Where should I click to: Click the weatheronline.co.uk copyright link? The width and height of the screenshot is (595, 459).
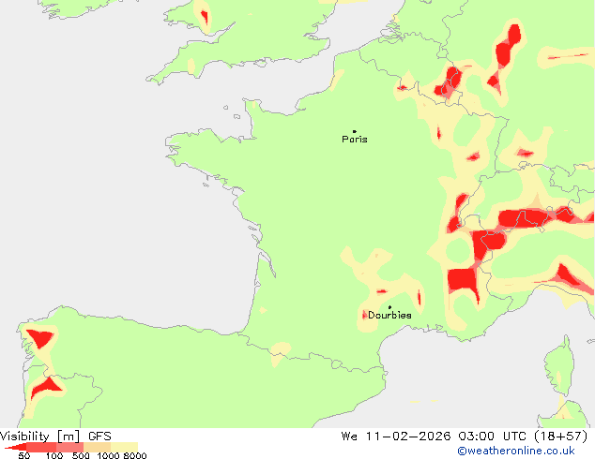pos(516,451)
